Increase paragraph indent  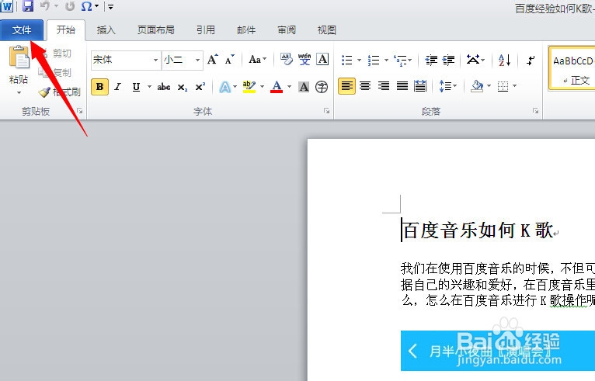[448, 60]
